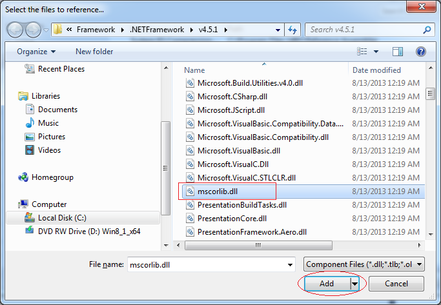
Task: Select Microsoft.JScript.dll file
Action: tap(231, 110)
